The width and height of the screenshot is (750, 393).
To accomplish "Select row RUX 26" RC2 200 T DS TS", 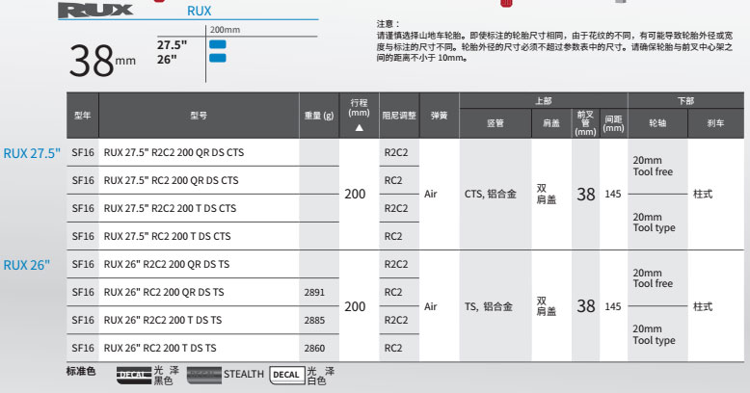I will [202, 348].
